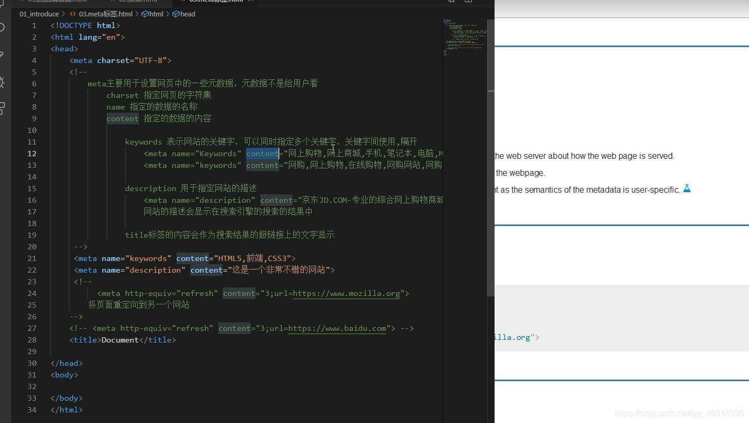
Task: Click line number 12 in the gutter
Action: pos(32,154)
